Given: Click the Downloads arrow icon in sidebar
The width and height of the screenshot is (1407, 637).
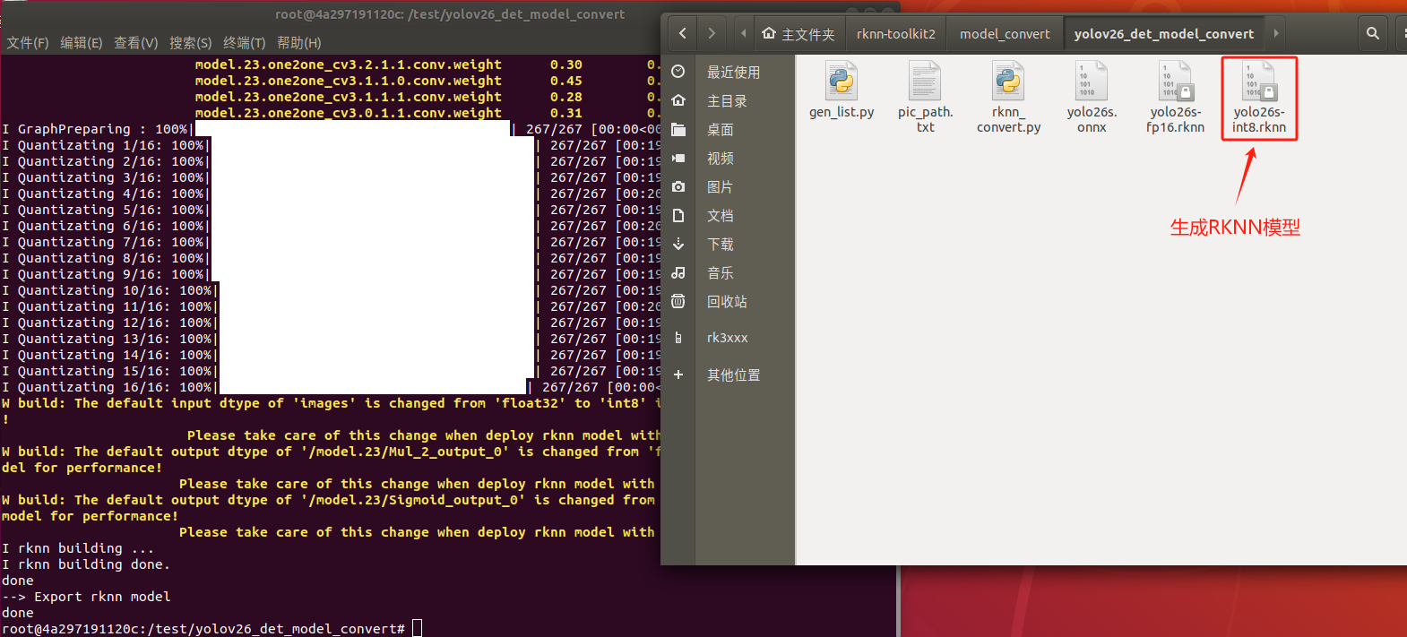Looking at the screenshot, I should tap(678, 244).
